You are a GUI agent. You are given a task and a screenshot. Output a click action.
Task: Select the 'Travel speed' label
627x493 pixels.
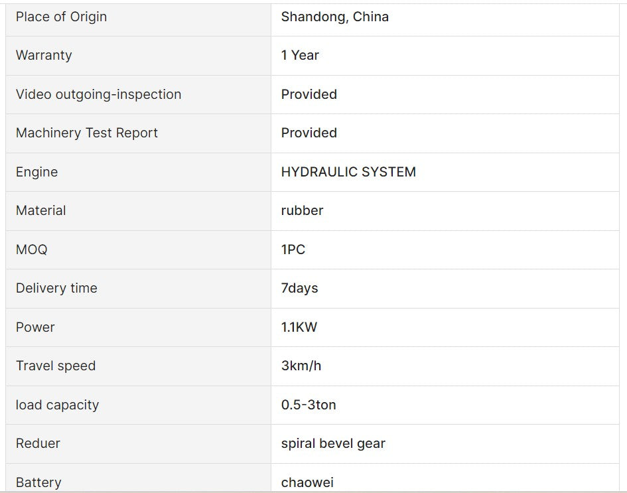(56, 366)
